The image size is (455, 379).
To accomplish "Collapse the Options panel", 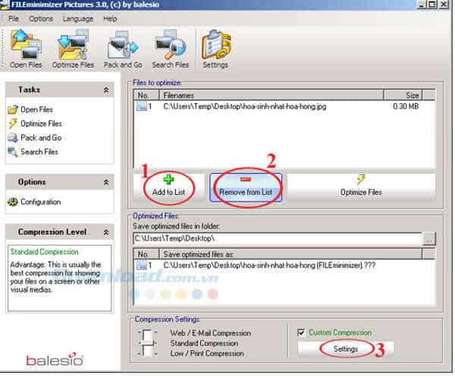I will (106, 183).
